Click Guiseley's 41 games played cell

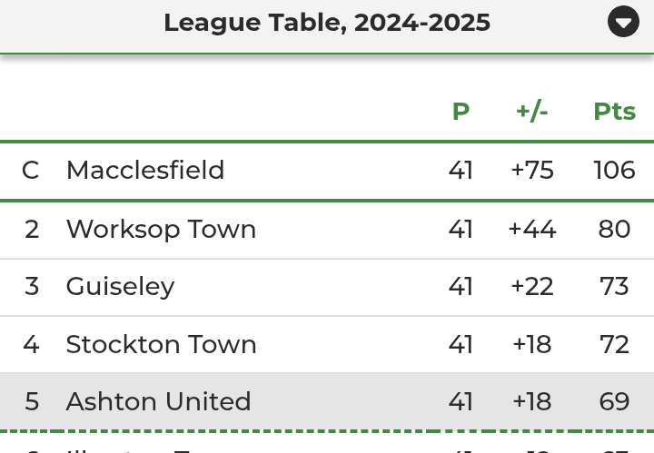pos(461,287)
